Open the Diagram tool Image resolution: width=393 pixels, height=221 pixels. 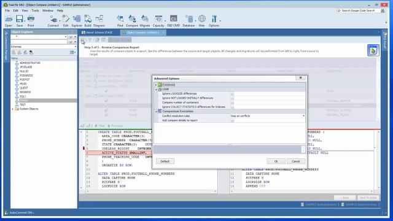(99, 20)
